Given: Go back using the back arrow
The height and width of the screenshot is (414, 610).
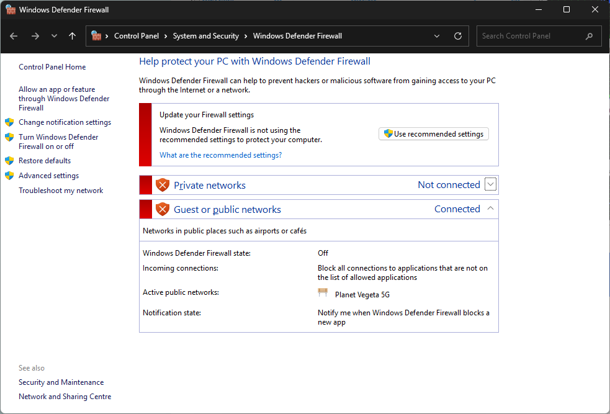Looking at the screenshot, I should tap(14, 36).
